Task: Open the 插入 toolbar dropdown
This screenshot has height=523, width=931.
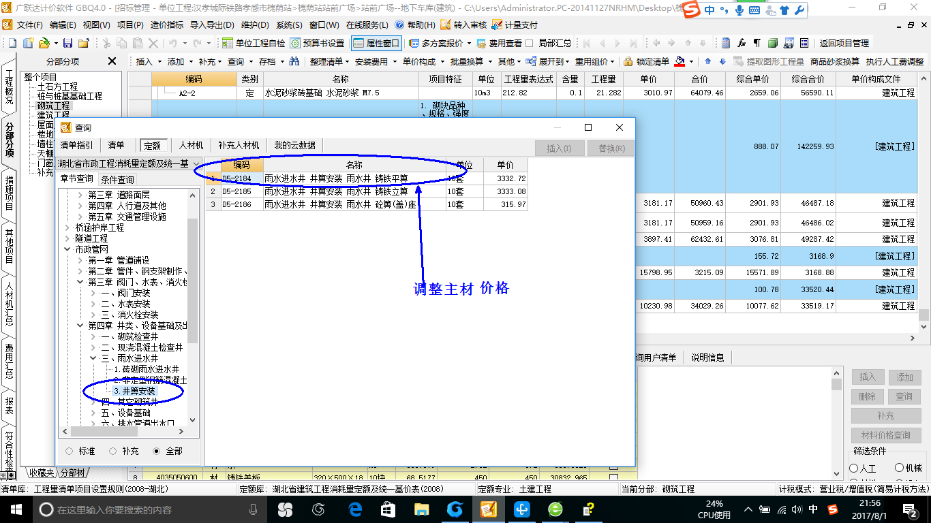Action: pos(149,61)
